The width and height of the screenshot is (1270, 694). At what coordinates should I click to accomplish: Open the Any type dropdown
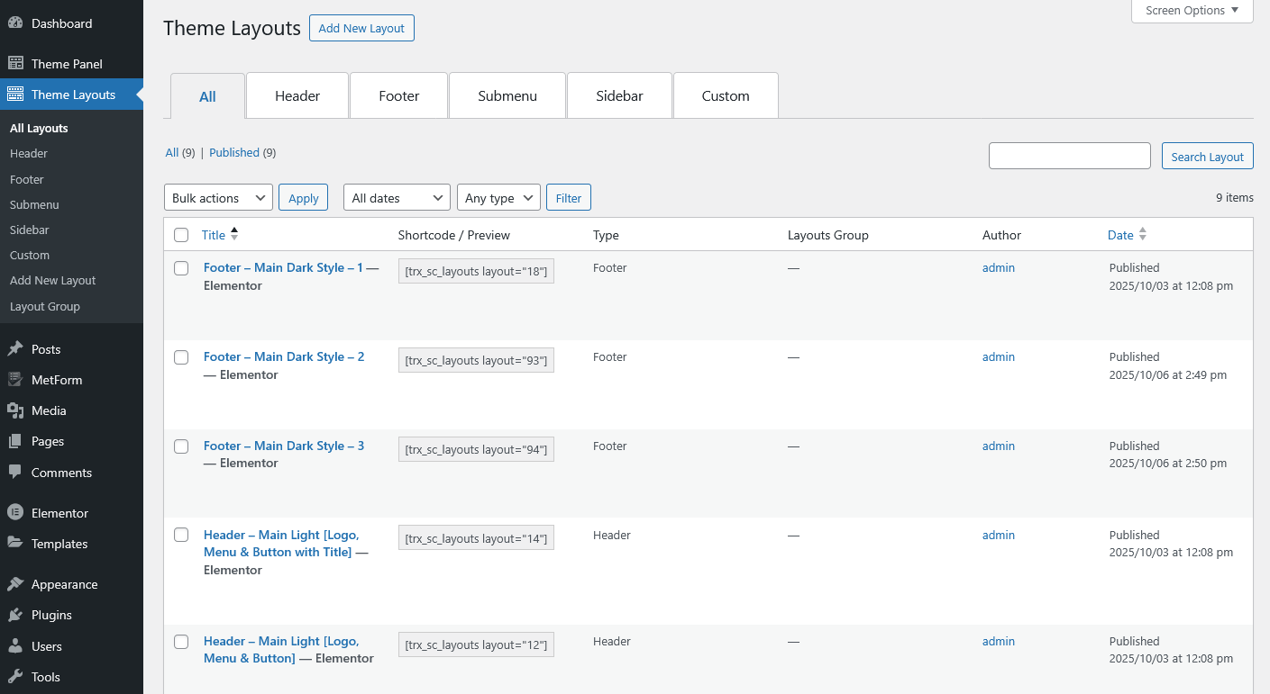(498, 198)
